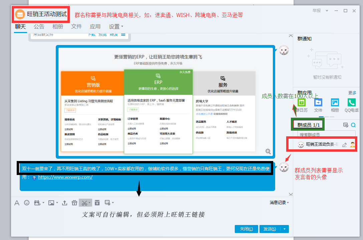
Task: Expand the magic emoticon dropdown arrow
Action: tap(43, 203)
